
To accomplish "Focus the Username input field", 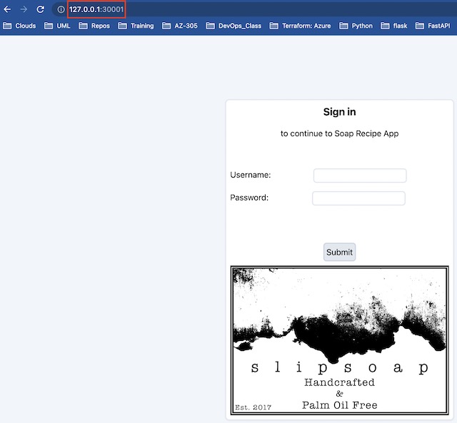I will (360, 175).
